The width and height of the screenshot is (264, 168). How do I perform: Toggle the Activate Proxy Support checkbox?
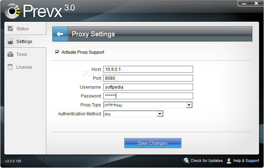click(57, 52)
